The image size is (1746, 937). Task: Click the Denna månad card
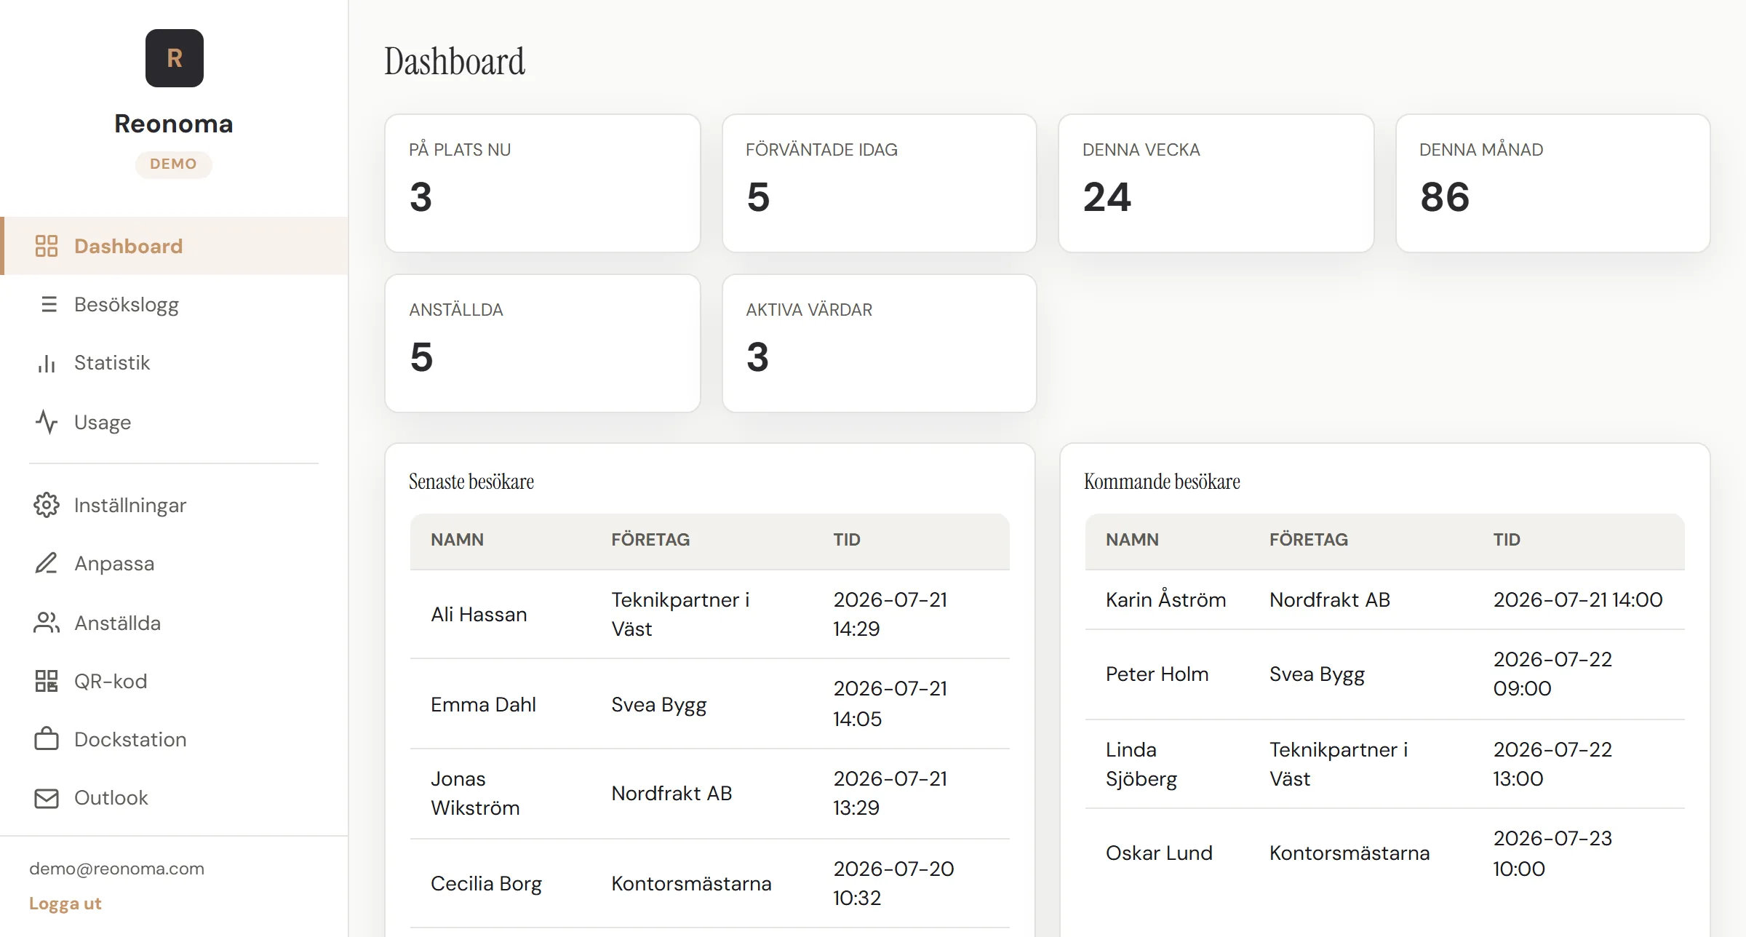pyautogui.click(x=1553, y=183)
